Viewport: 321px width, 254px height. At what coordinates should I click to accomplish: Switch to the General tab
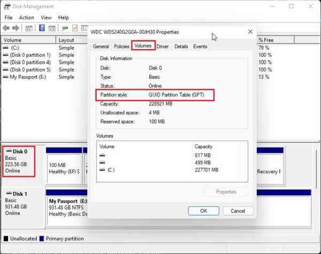coord(101,47)
